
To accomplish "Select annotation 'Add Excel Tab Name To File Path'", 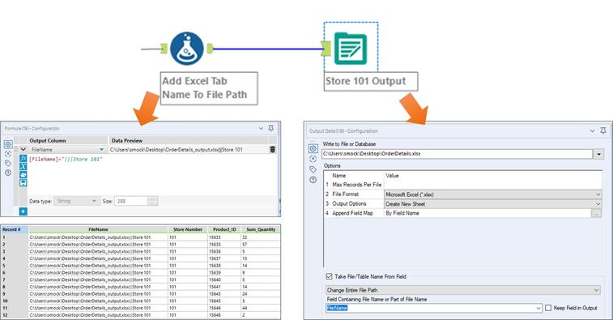I will [x=209, y=88].
